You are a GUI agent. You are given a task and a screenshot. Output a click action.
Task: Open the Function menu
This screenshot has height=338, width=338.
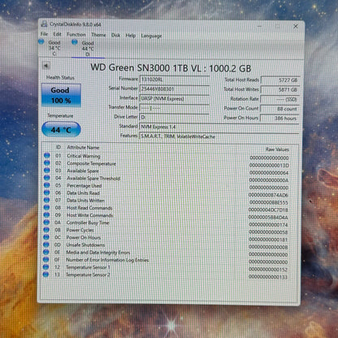pyautogui.click(x=76, y=34)
